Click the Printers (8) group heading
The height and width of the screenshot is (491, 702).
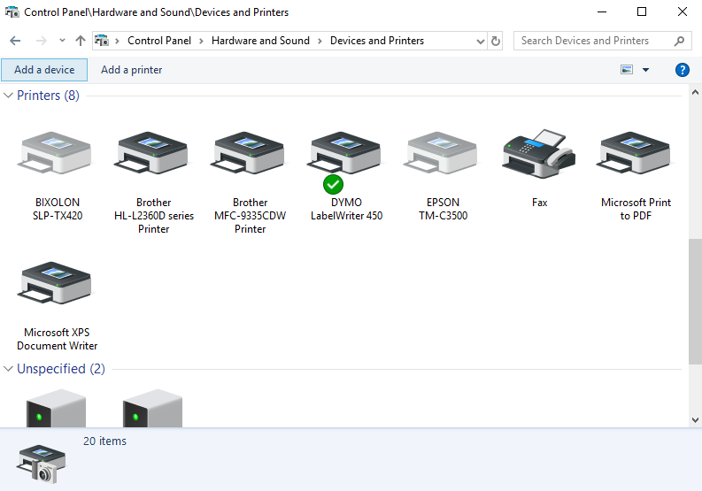[x=48, y=96]
